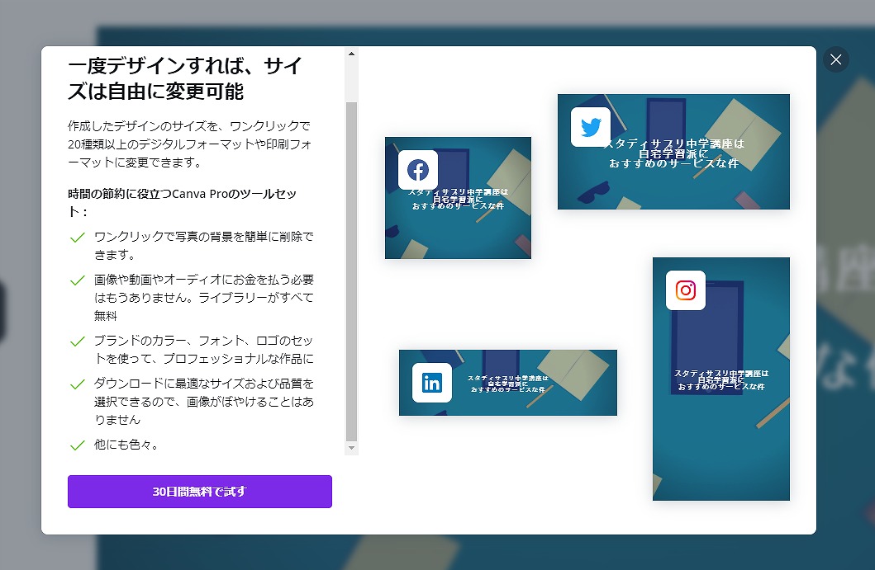Click checkmark beside 他にも色々
This screenshot has height=570, width=875.
point(78,445)
